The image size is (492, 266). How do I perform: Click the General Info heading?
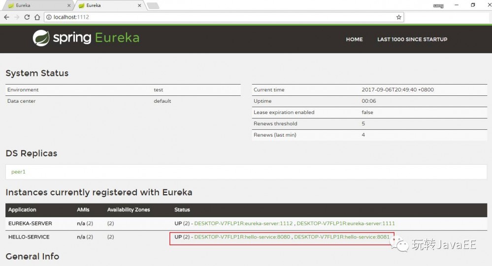[33, 256]
